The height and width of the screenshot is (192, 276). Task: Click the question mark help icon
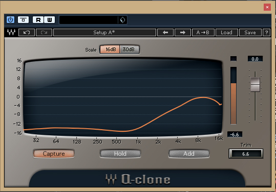(266, 33)
